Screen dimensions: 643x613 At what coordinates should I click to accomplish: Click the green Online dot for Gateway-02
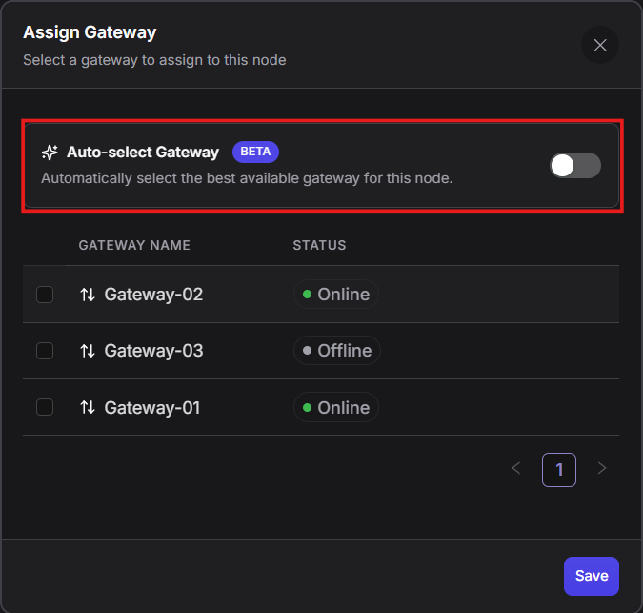[x=308, y=295]
